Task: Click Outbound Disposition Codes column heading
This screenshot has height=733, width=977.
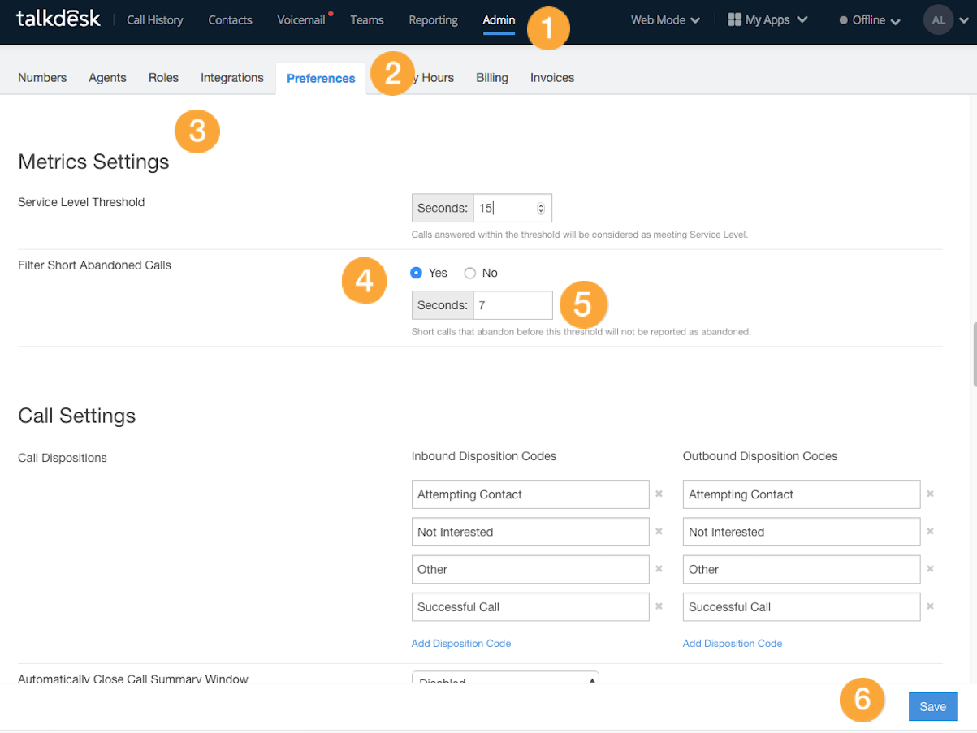Action: click(x=760, y=456)
